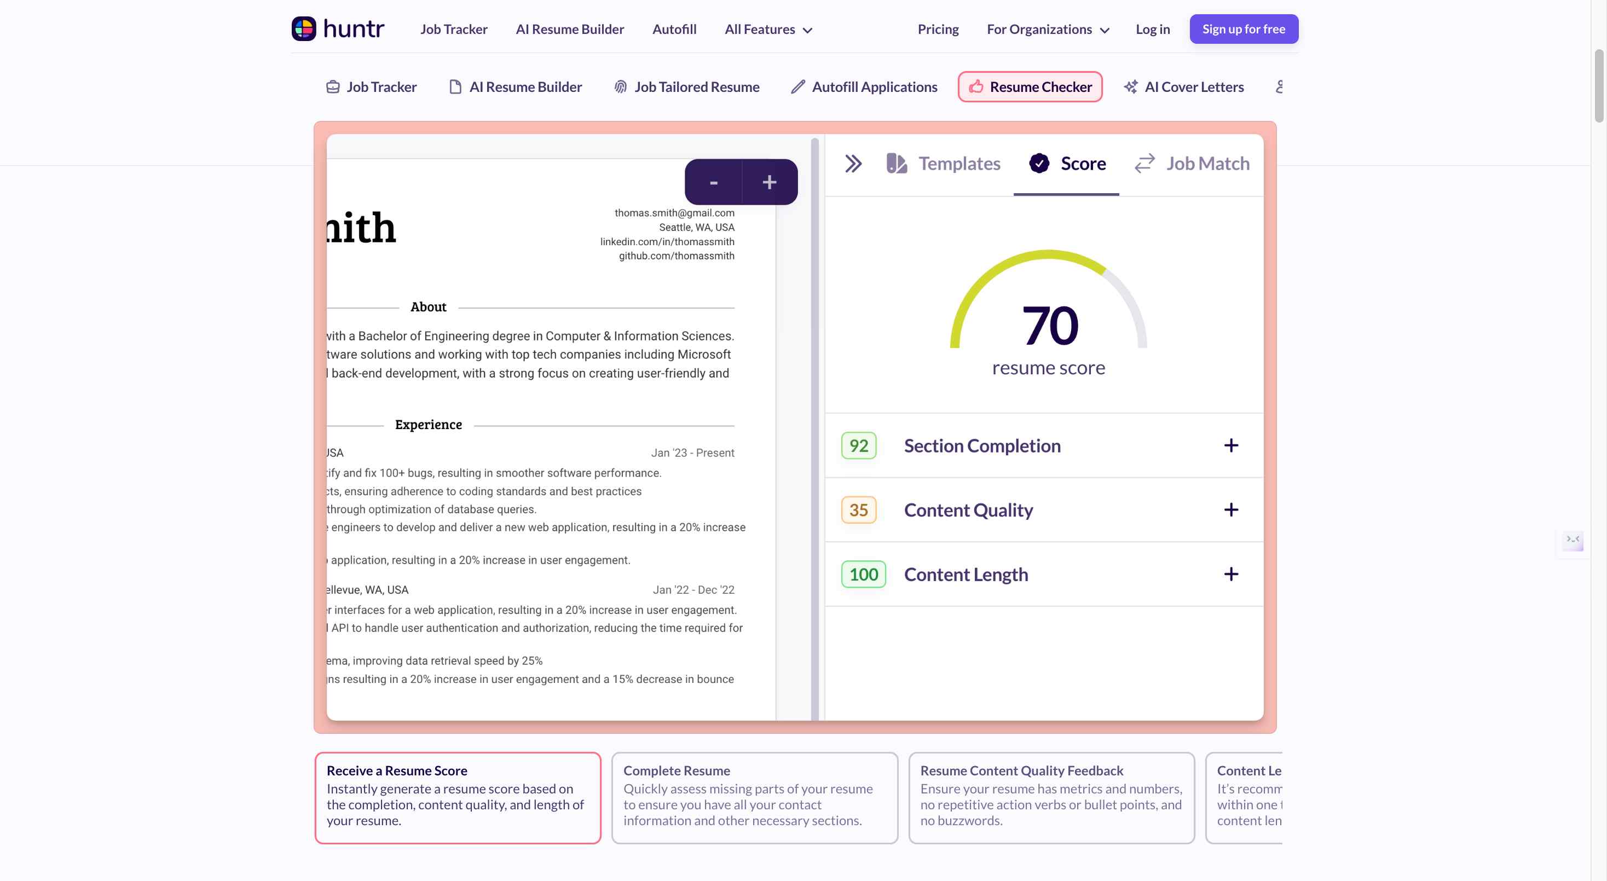Zoom out the resume with minus button
Screen dimensions: 1607x881
click(714, 182)
